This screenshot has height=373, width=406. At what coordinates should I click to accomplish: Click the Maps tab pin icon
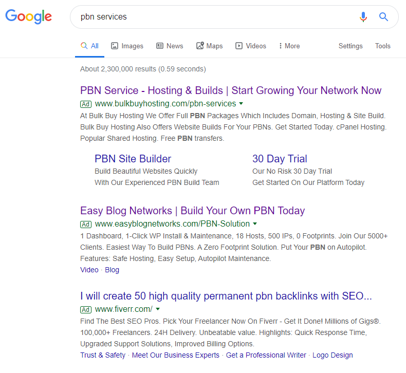tap(200, 46)
